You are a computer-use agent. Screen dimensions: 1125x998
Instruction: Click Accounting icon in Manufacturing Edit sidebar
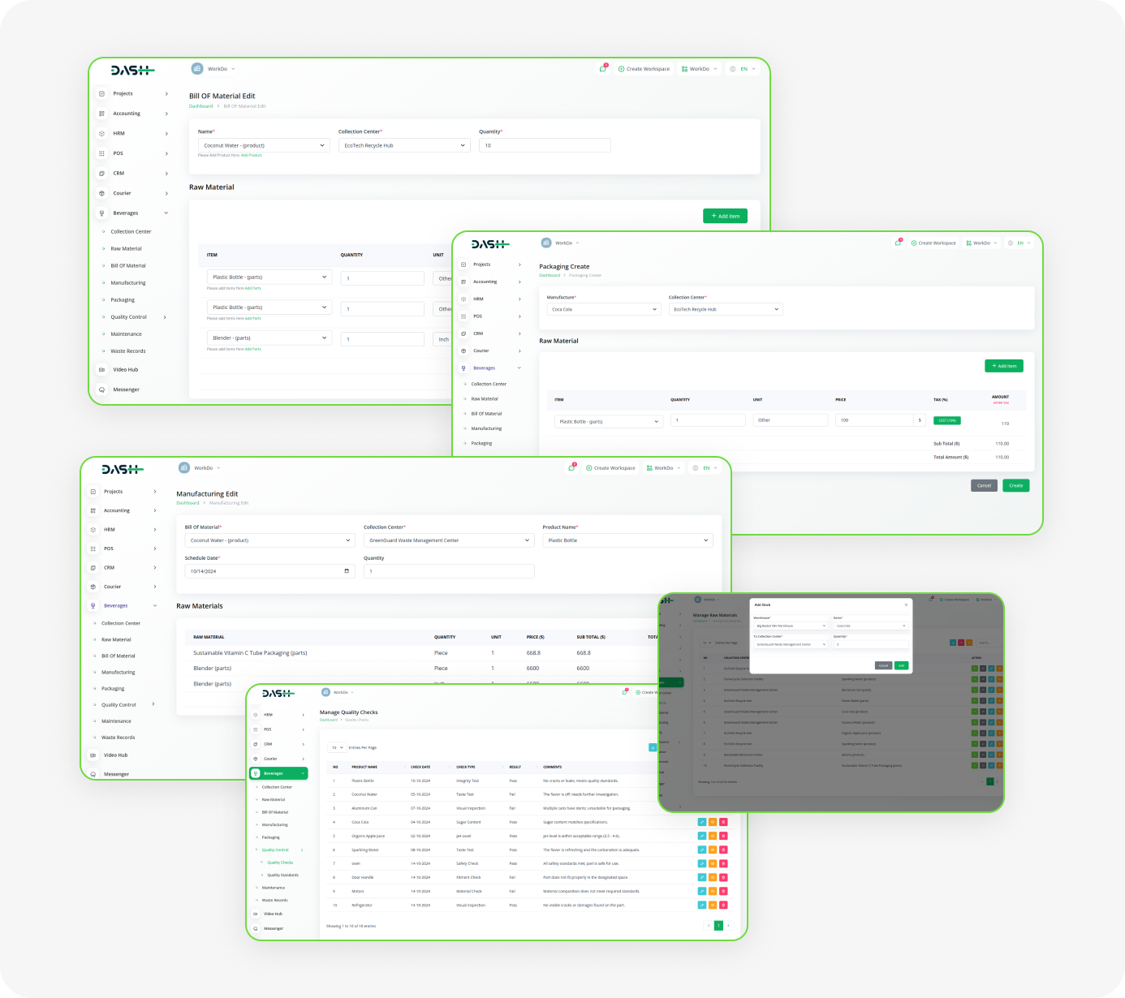pyautogui.click(x=93, y=510)
